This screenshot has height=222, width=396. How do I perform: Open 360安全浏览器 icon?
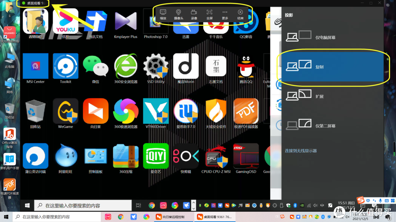(x=125, y=69)
